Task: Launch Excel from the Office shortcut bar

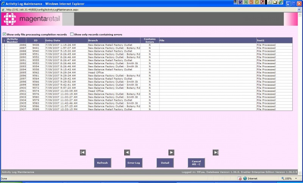Action: coord(246,2)
